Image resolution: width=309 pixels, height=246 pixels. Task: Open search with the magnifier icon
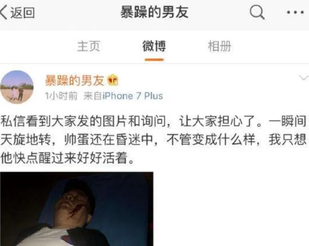point(257,12)
